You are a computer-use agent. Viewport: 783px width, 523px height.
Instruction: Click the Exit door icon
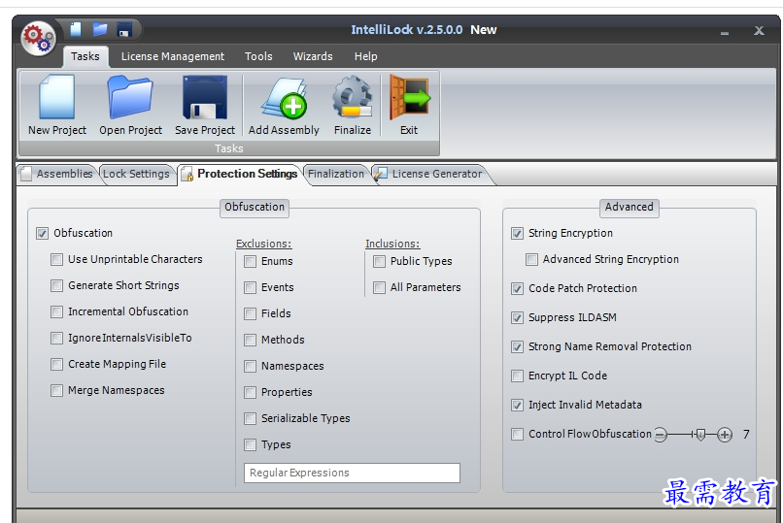click(409, 97)
